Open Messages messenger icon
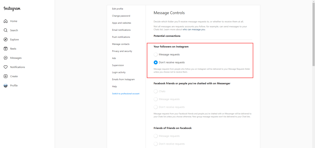315x148 pixels. click(6, 58)
